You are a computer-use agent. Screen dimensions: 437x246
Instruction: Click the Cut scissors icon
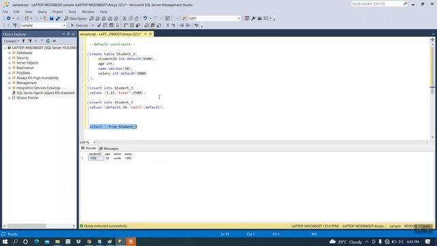tap(124, 18)
